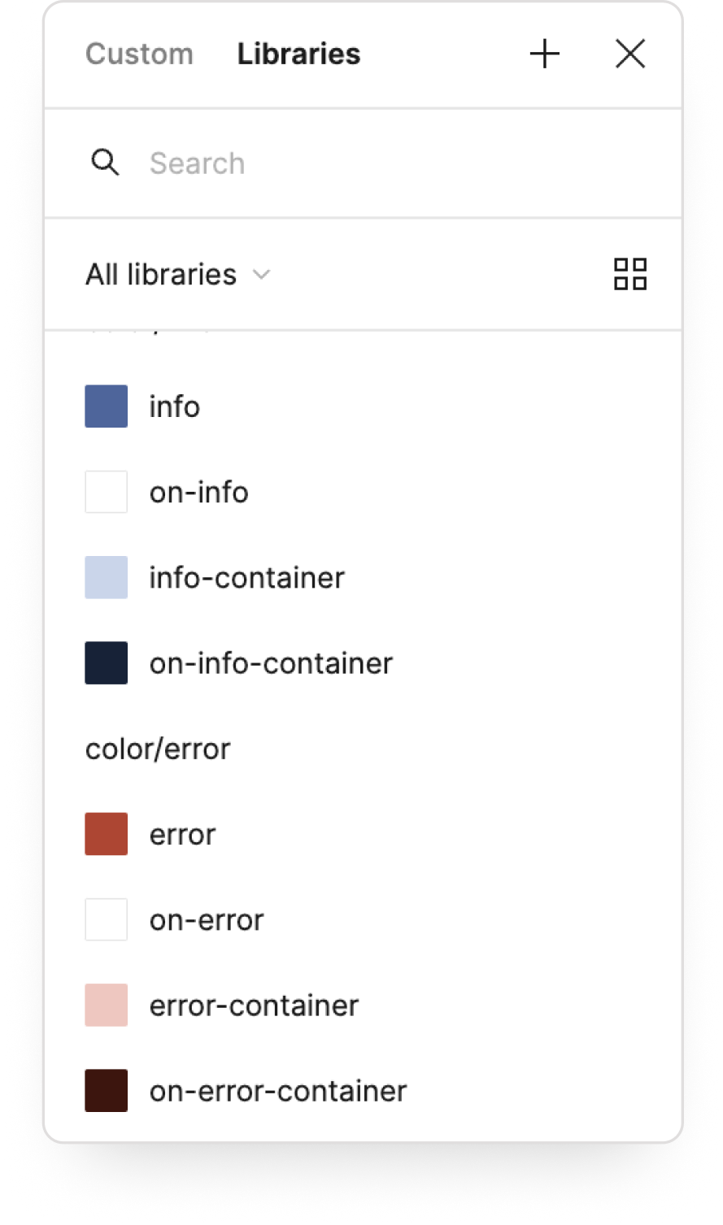Close the color picker panel
This screenshot has width=723, height=1225.
tap(630, 54)
